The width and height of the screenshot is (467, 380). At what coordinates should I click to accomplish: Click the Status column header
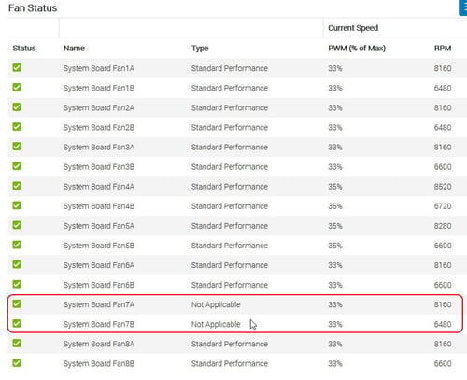pos(24,49)
